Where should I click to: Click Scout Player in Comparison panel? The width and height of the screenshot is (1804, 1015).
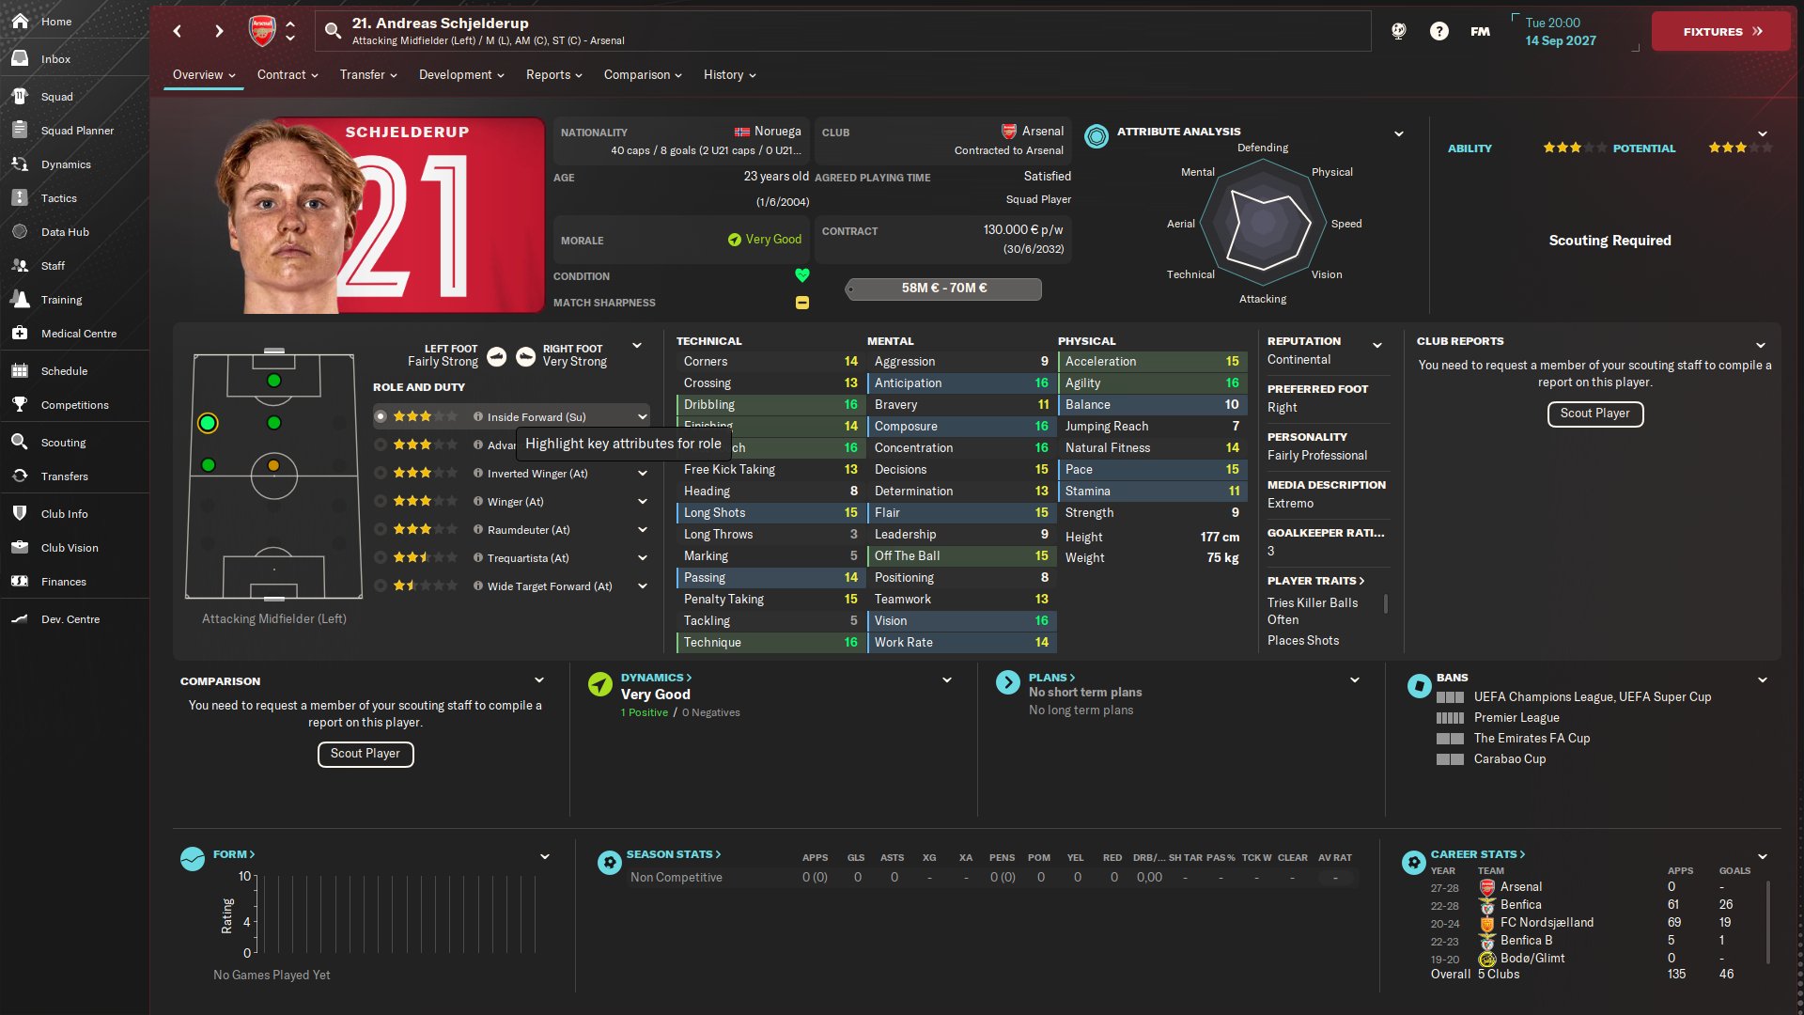coord(365,754)
